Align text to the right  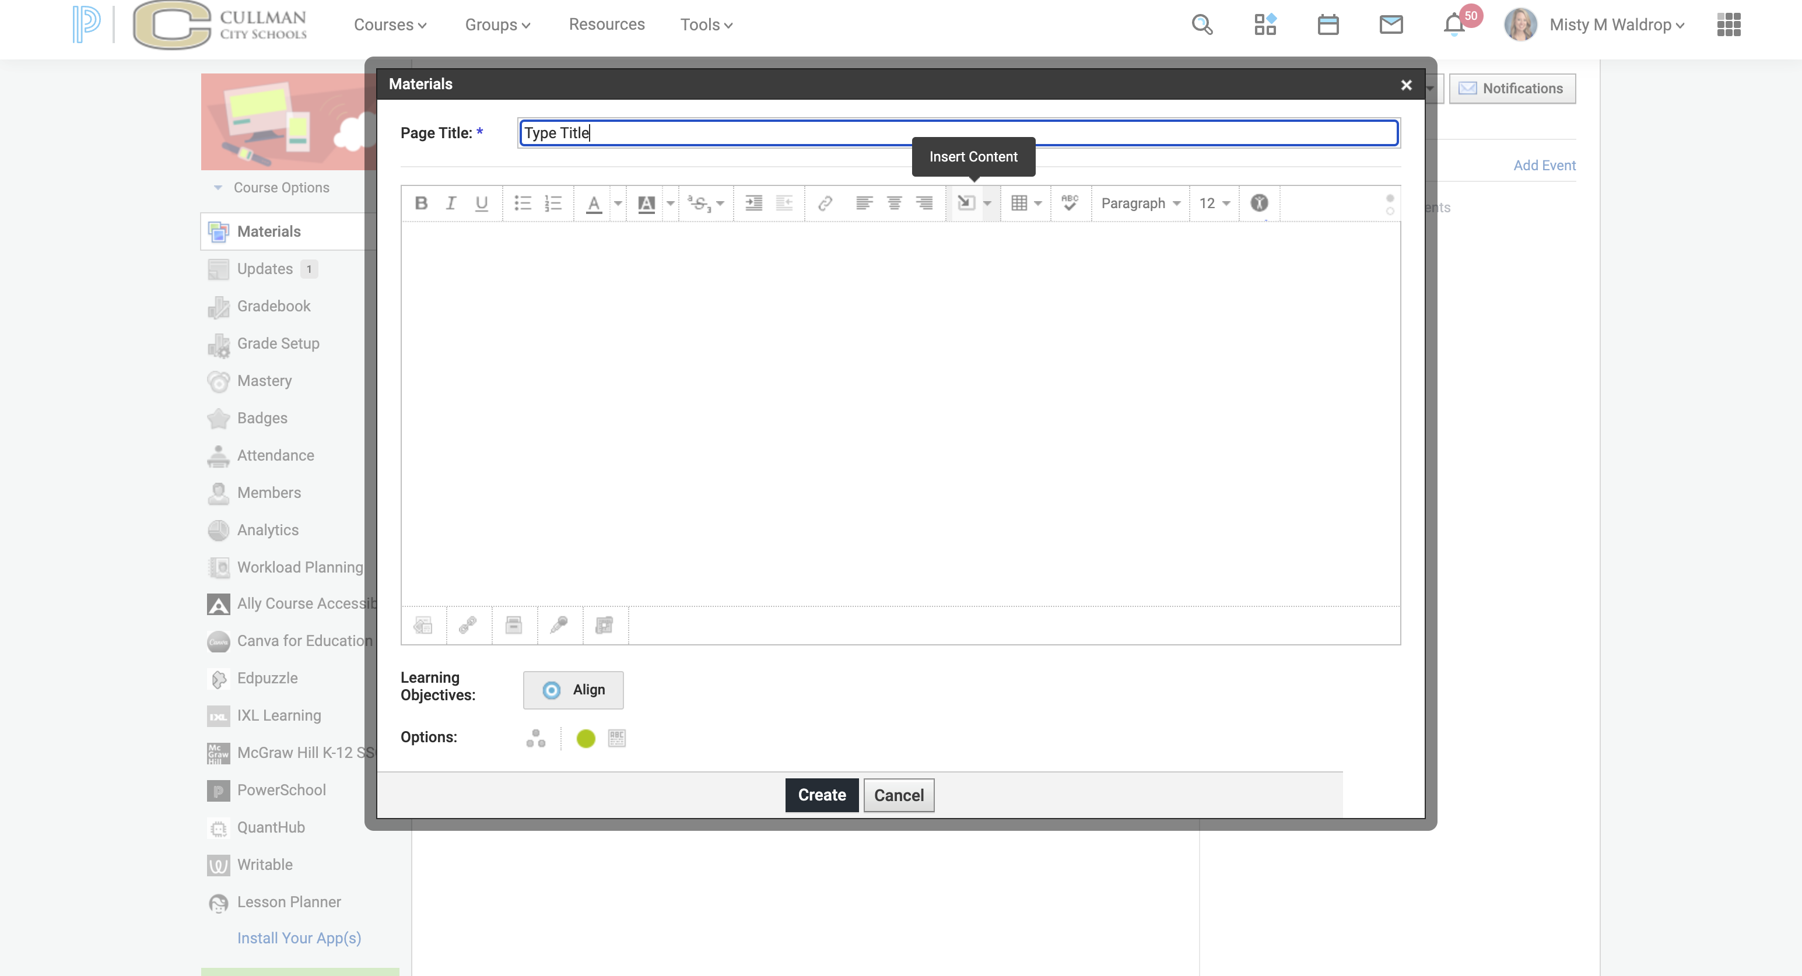(x=924, y=203)
